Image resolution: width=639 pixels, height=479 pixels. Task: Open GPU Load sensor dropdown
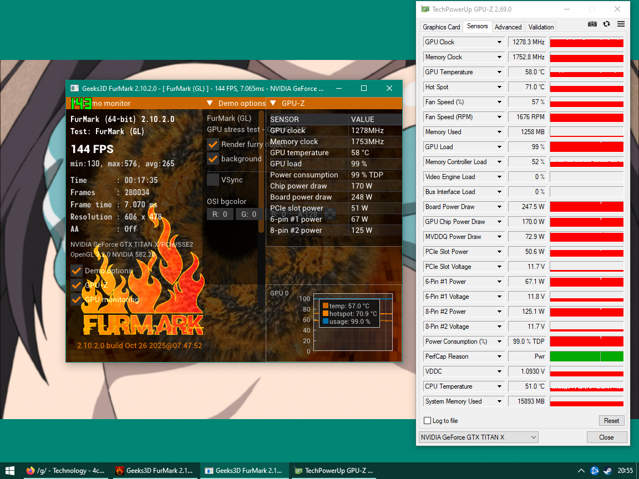[x=464, y=146]
